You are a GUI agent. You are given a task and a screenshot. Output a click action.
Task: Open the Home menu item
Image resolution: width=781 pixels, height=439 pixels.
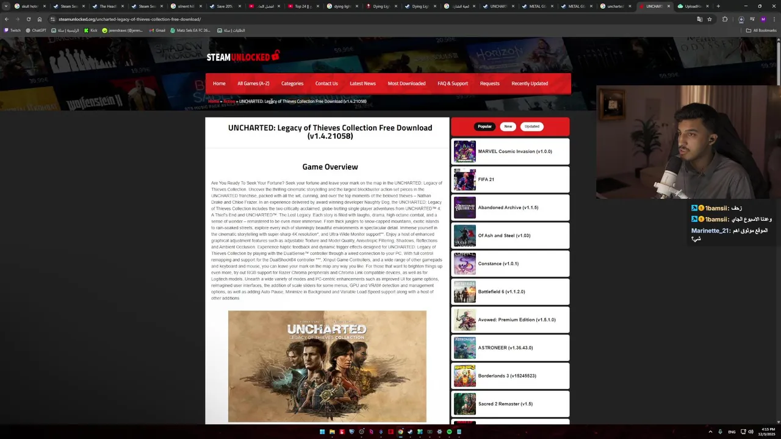(219, 84)
